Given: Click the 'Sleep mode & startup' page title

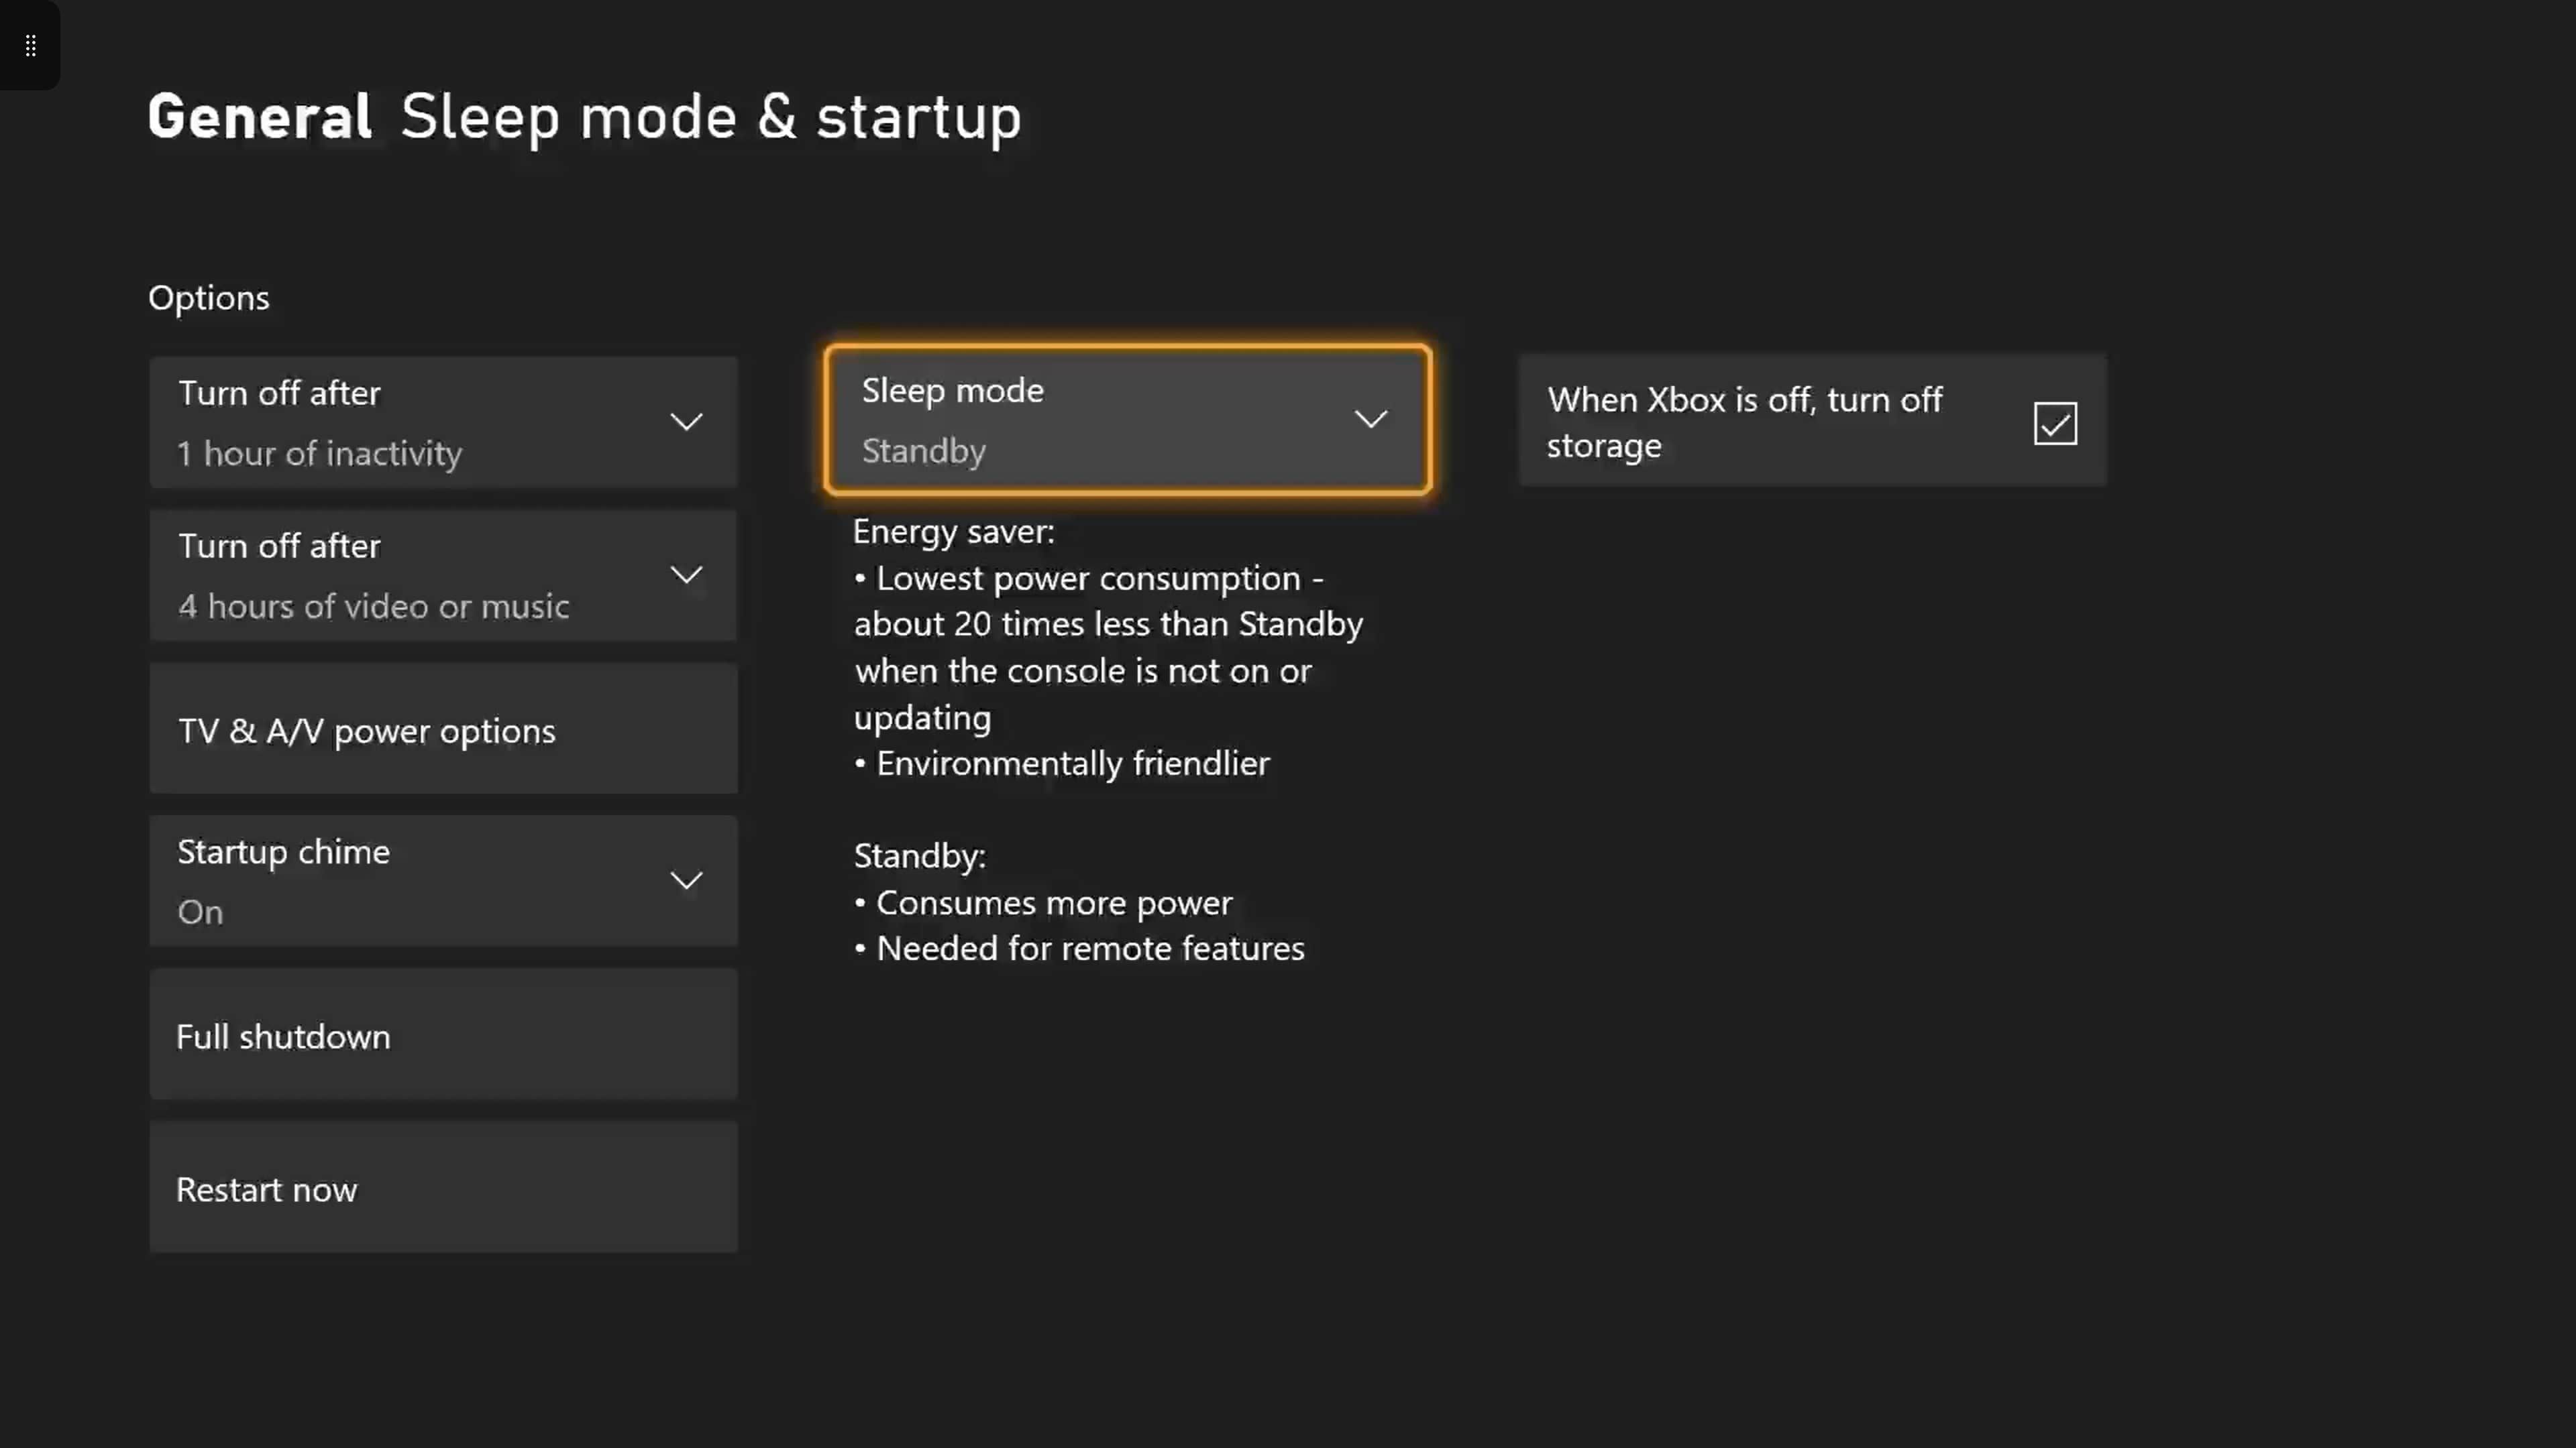Looking at the screenshot, I should coord(710,117).
